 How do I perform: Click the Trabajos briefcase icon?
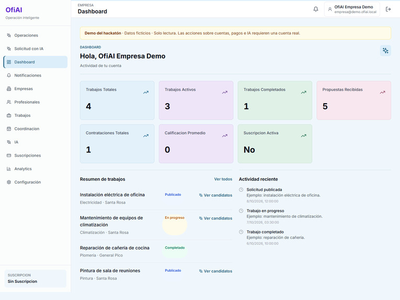9,115
